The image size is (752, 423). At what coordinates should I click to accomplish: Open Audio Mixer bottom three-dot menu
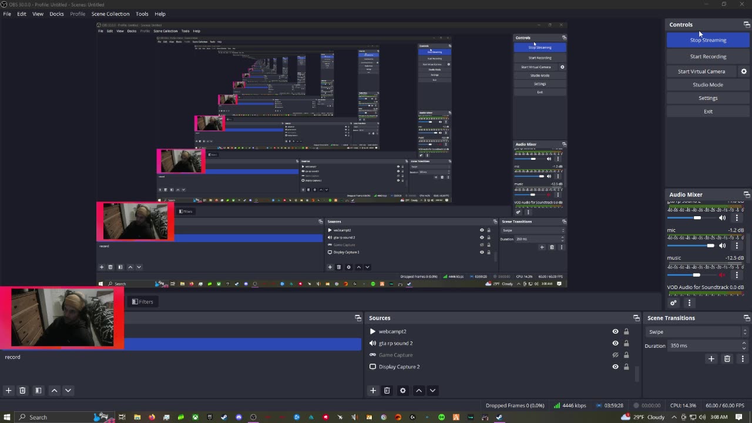689,303
